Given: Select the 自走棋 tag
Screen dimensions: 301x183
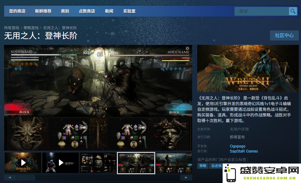Looking at the screenshot, I should point(216,166).
